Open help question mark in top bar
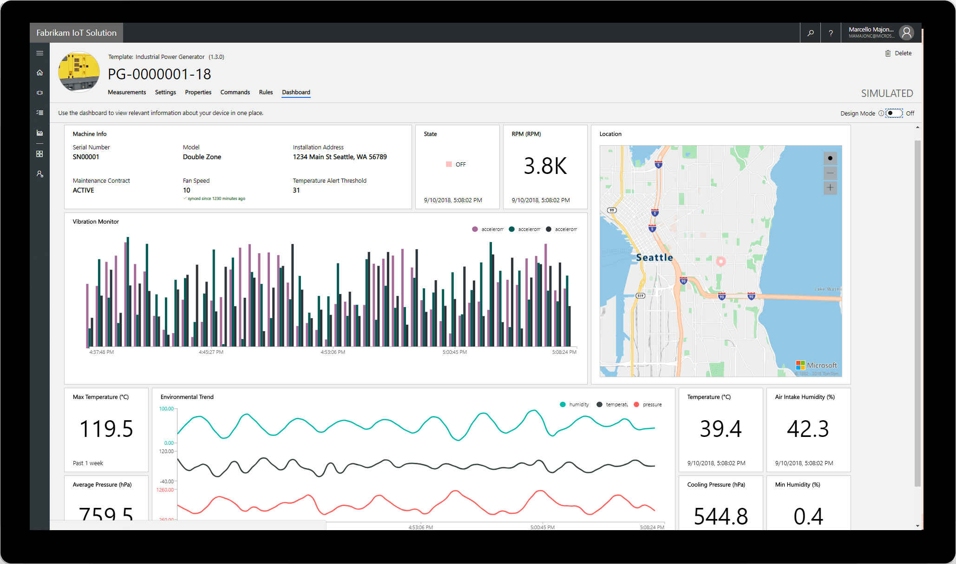The width and height of the screenshot is (956, 564). [831, 33]
